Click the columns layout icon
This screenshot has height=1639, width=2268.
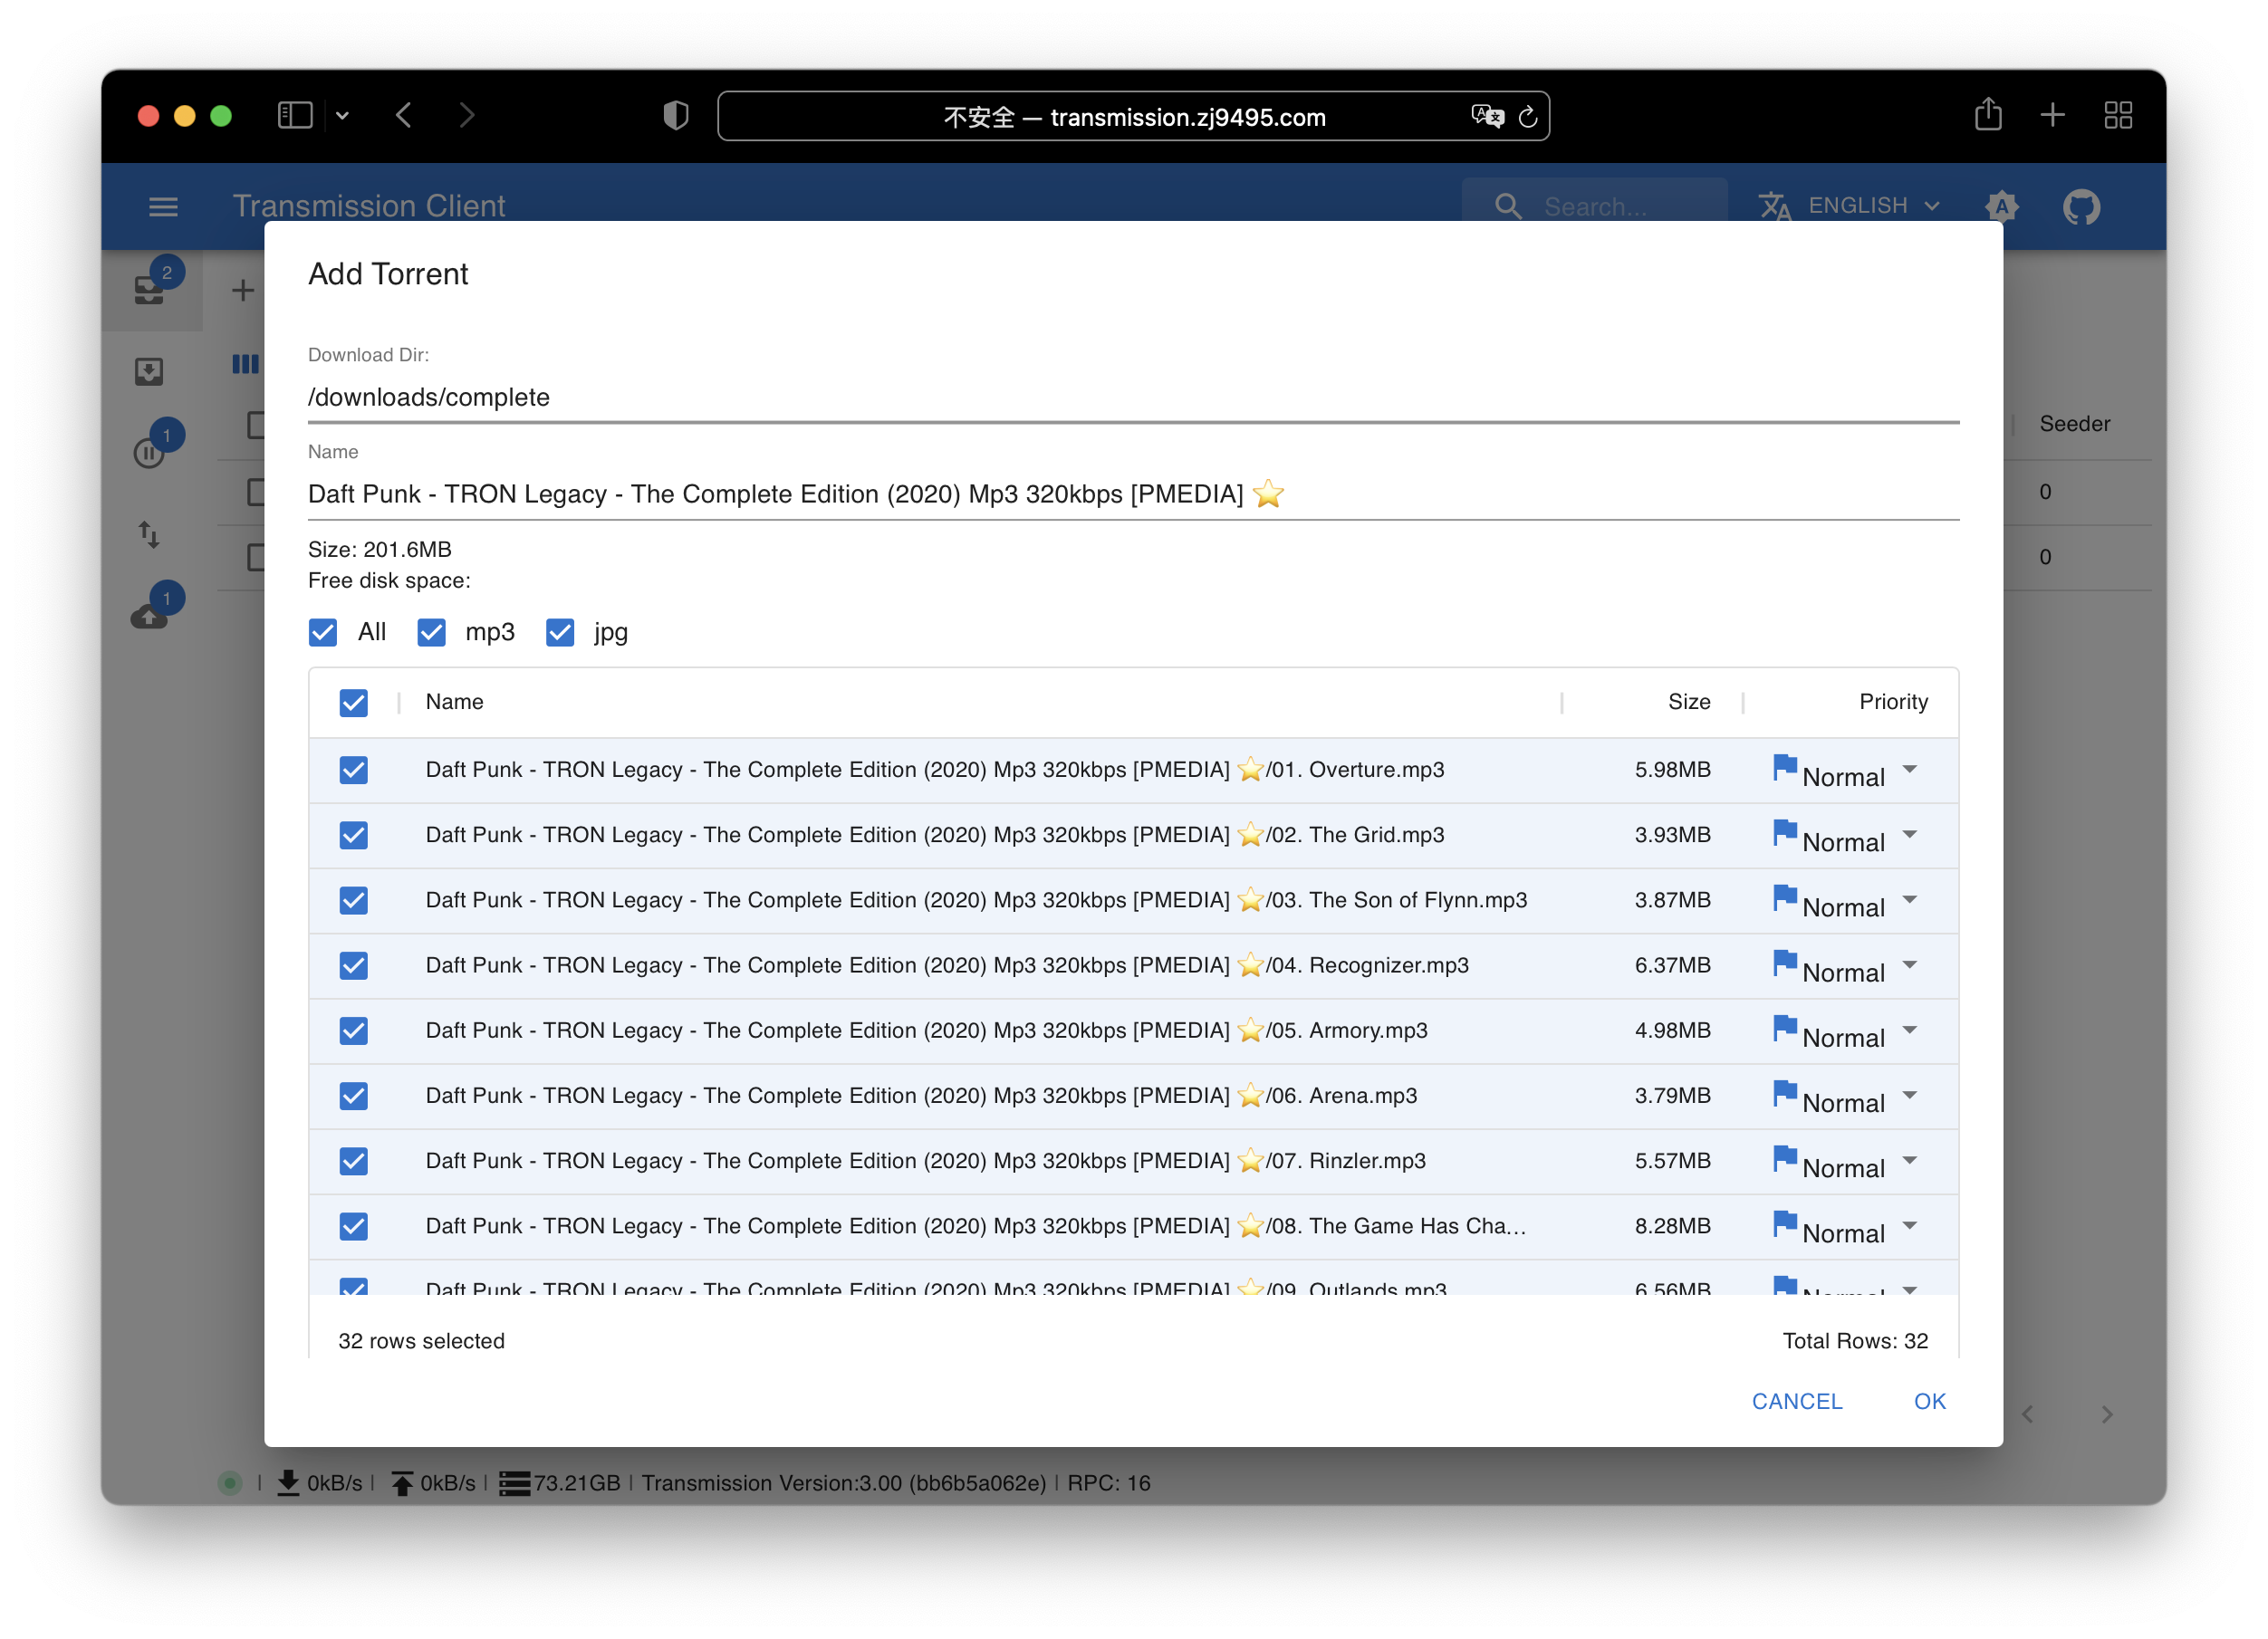tap(245, 364)
